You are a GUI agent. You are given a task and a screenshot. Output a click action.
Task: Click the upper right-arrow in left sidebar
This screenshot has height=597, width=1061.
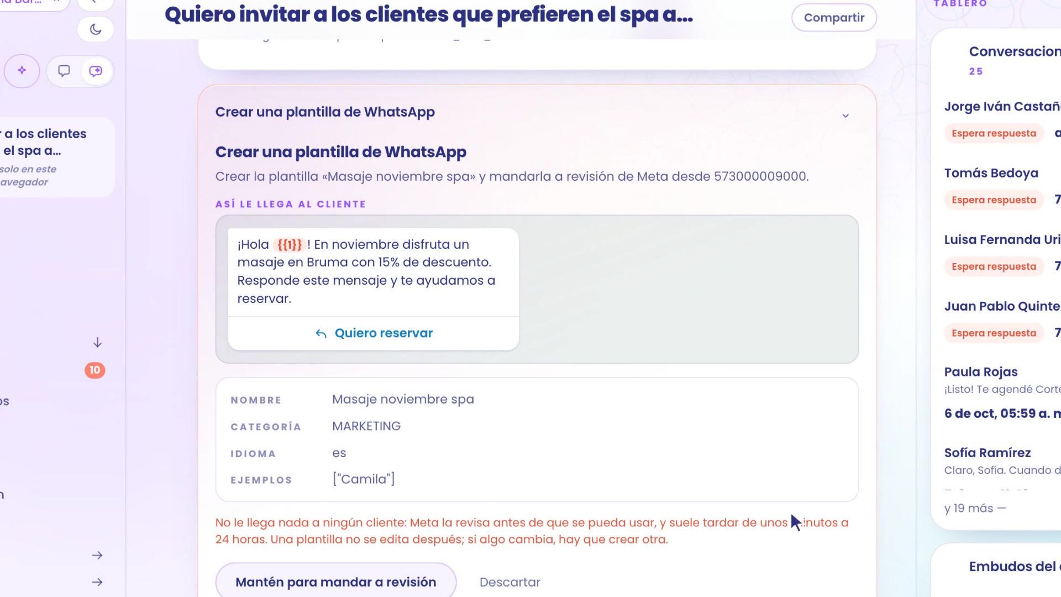pyautogui.click(x=97, y=555)
